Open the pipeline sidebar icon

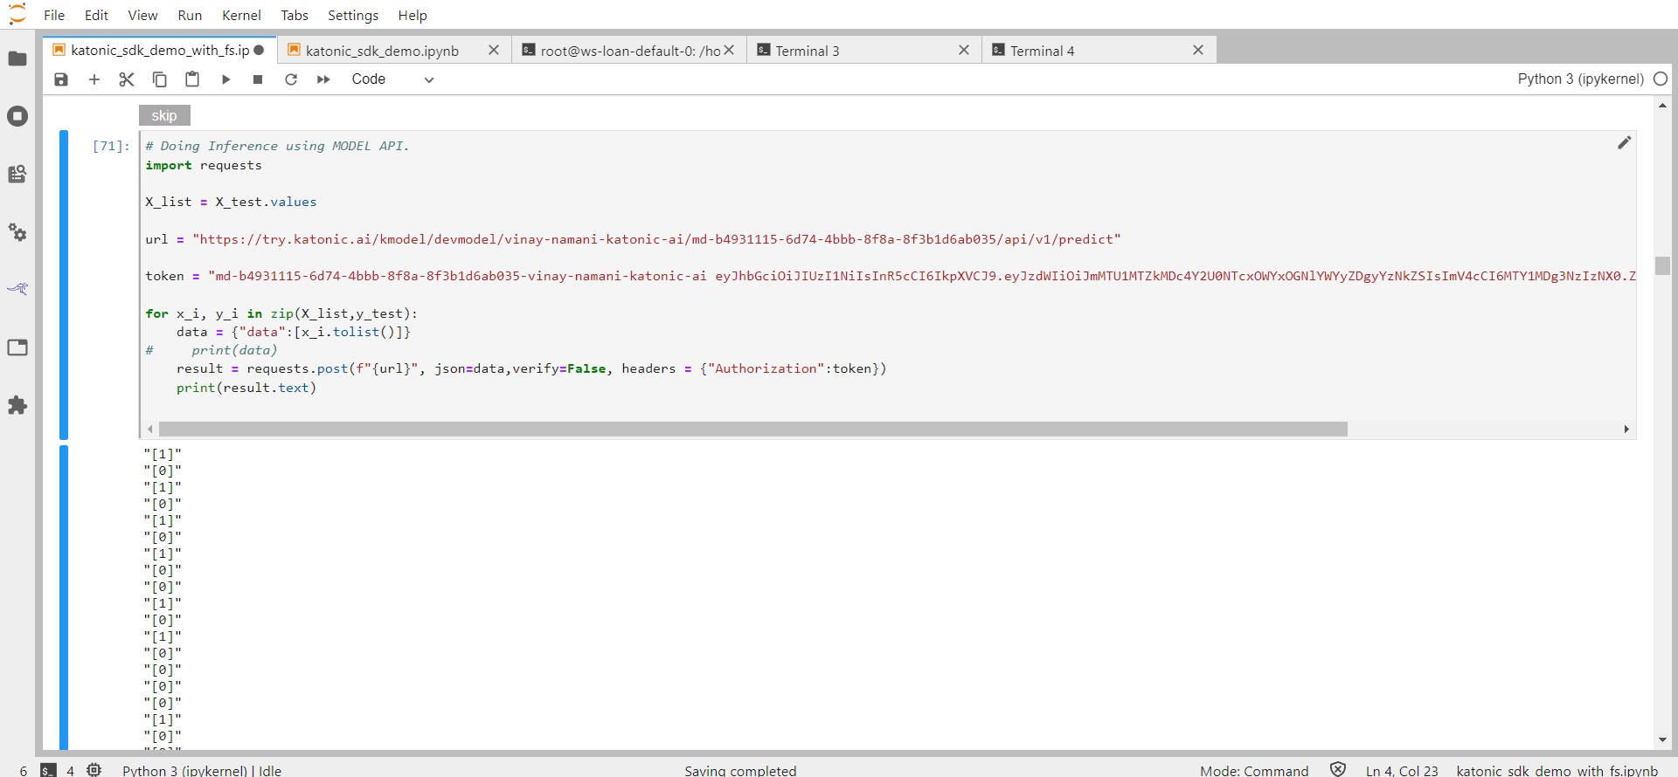(17, 289)
